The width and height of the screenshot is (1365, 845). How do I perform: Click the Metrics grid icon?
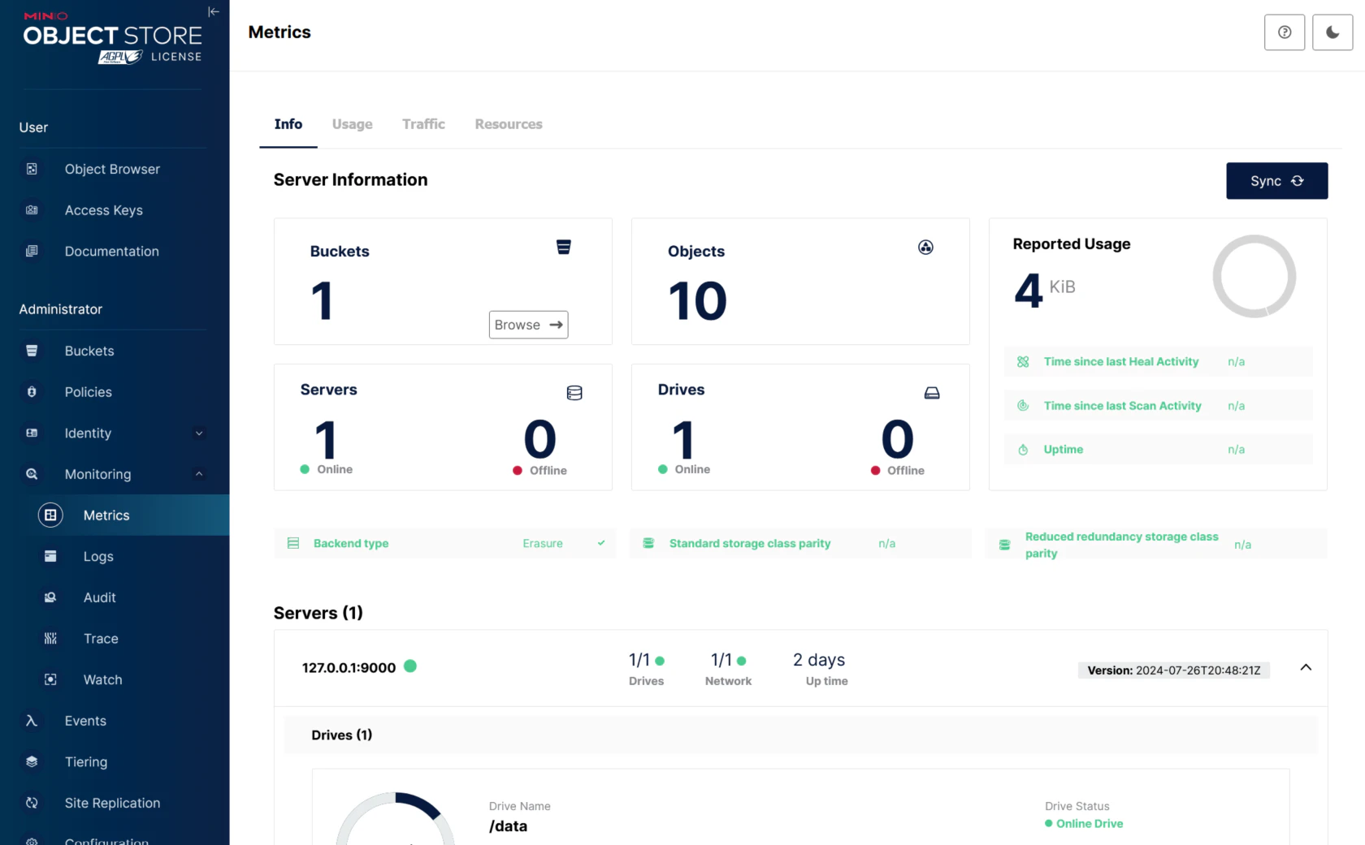point(50,515)
